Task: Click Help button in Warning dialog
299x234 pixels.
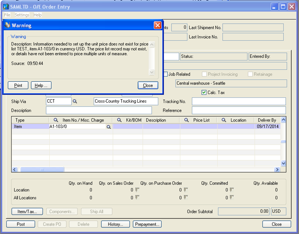Action: [x=41, y=85]
